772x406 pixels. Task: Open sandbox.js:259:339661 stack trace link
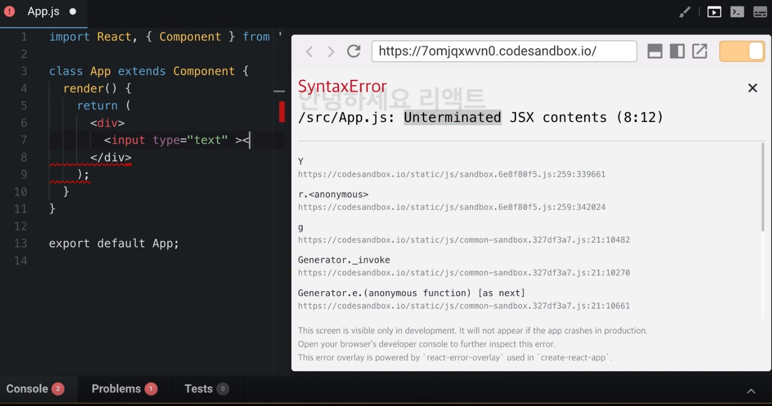(451, 174)
